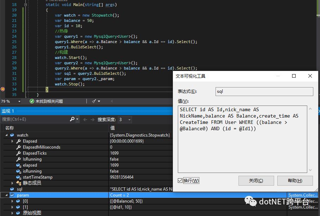Expand the [1] param entry
Image resolution: width=320 pixels, height=216 pixels.
(x=12, y=207)
